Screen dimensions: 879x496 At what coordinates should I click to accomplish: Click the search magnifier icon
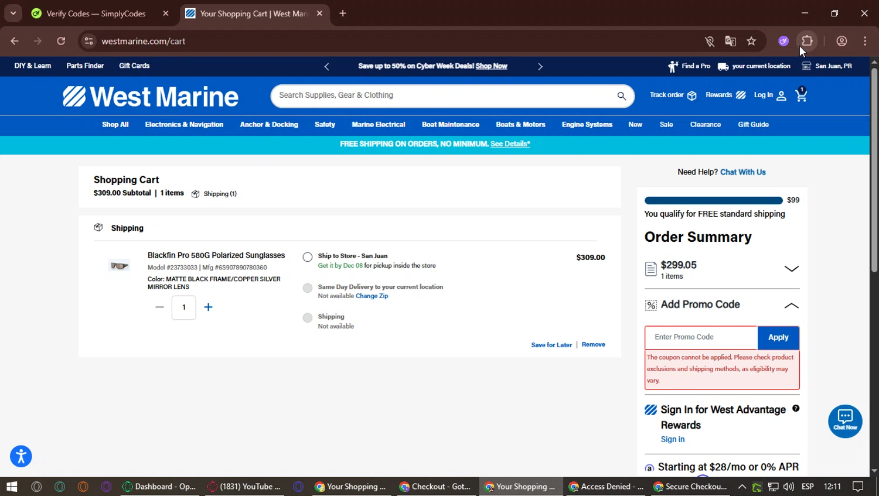621,96
